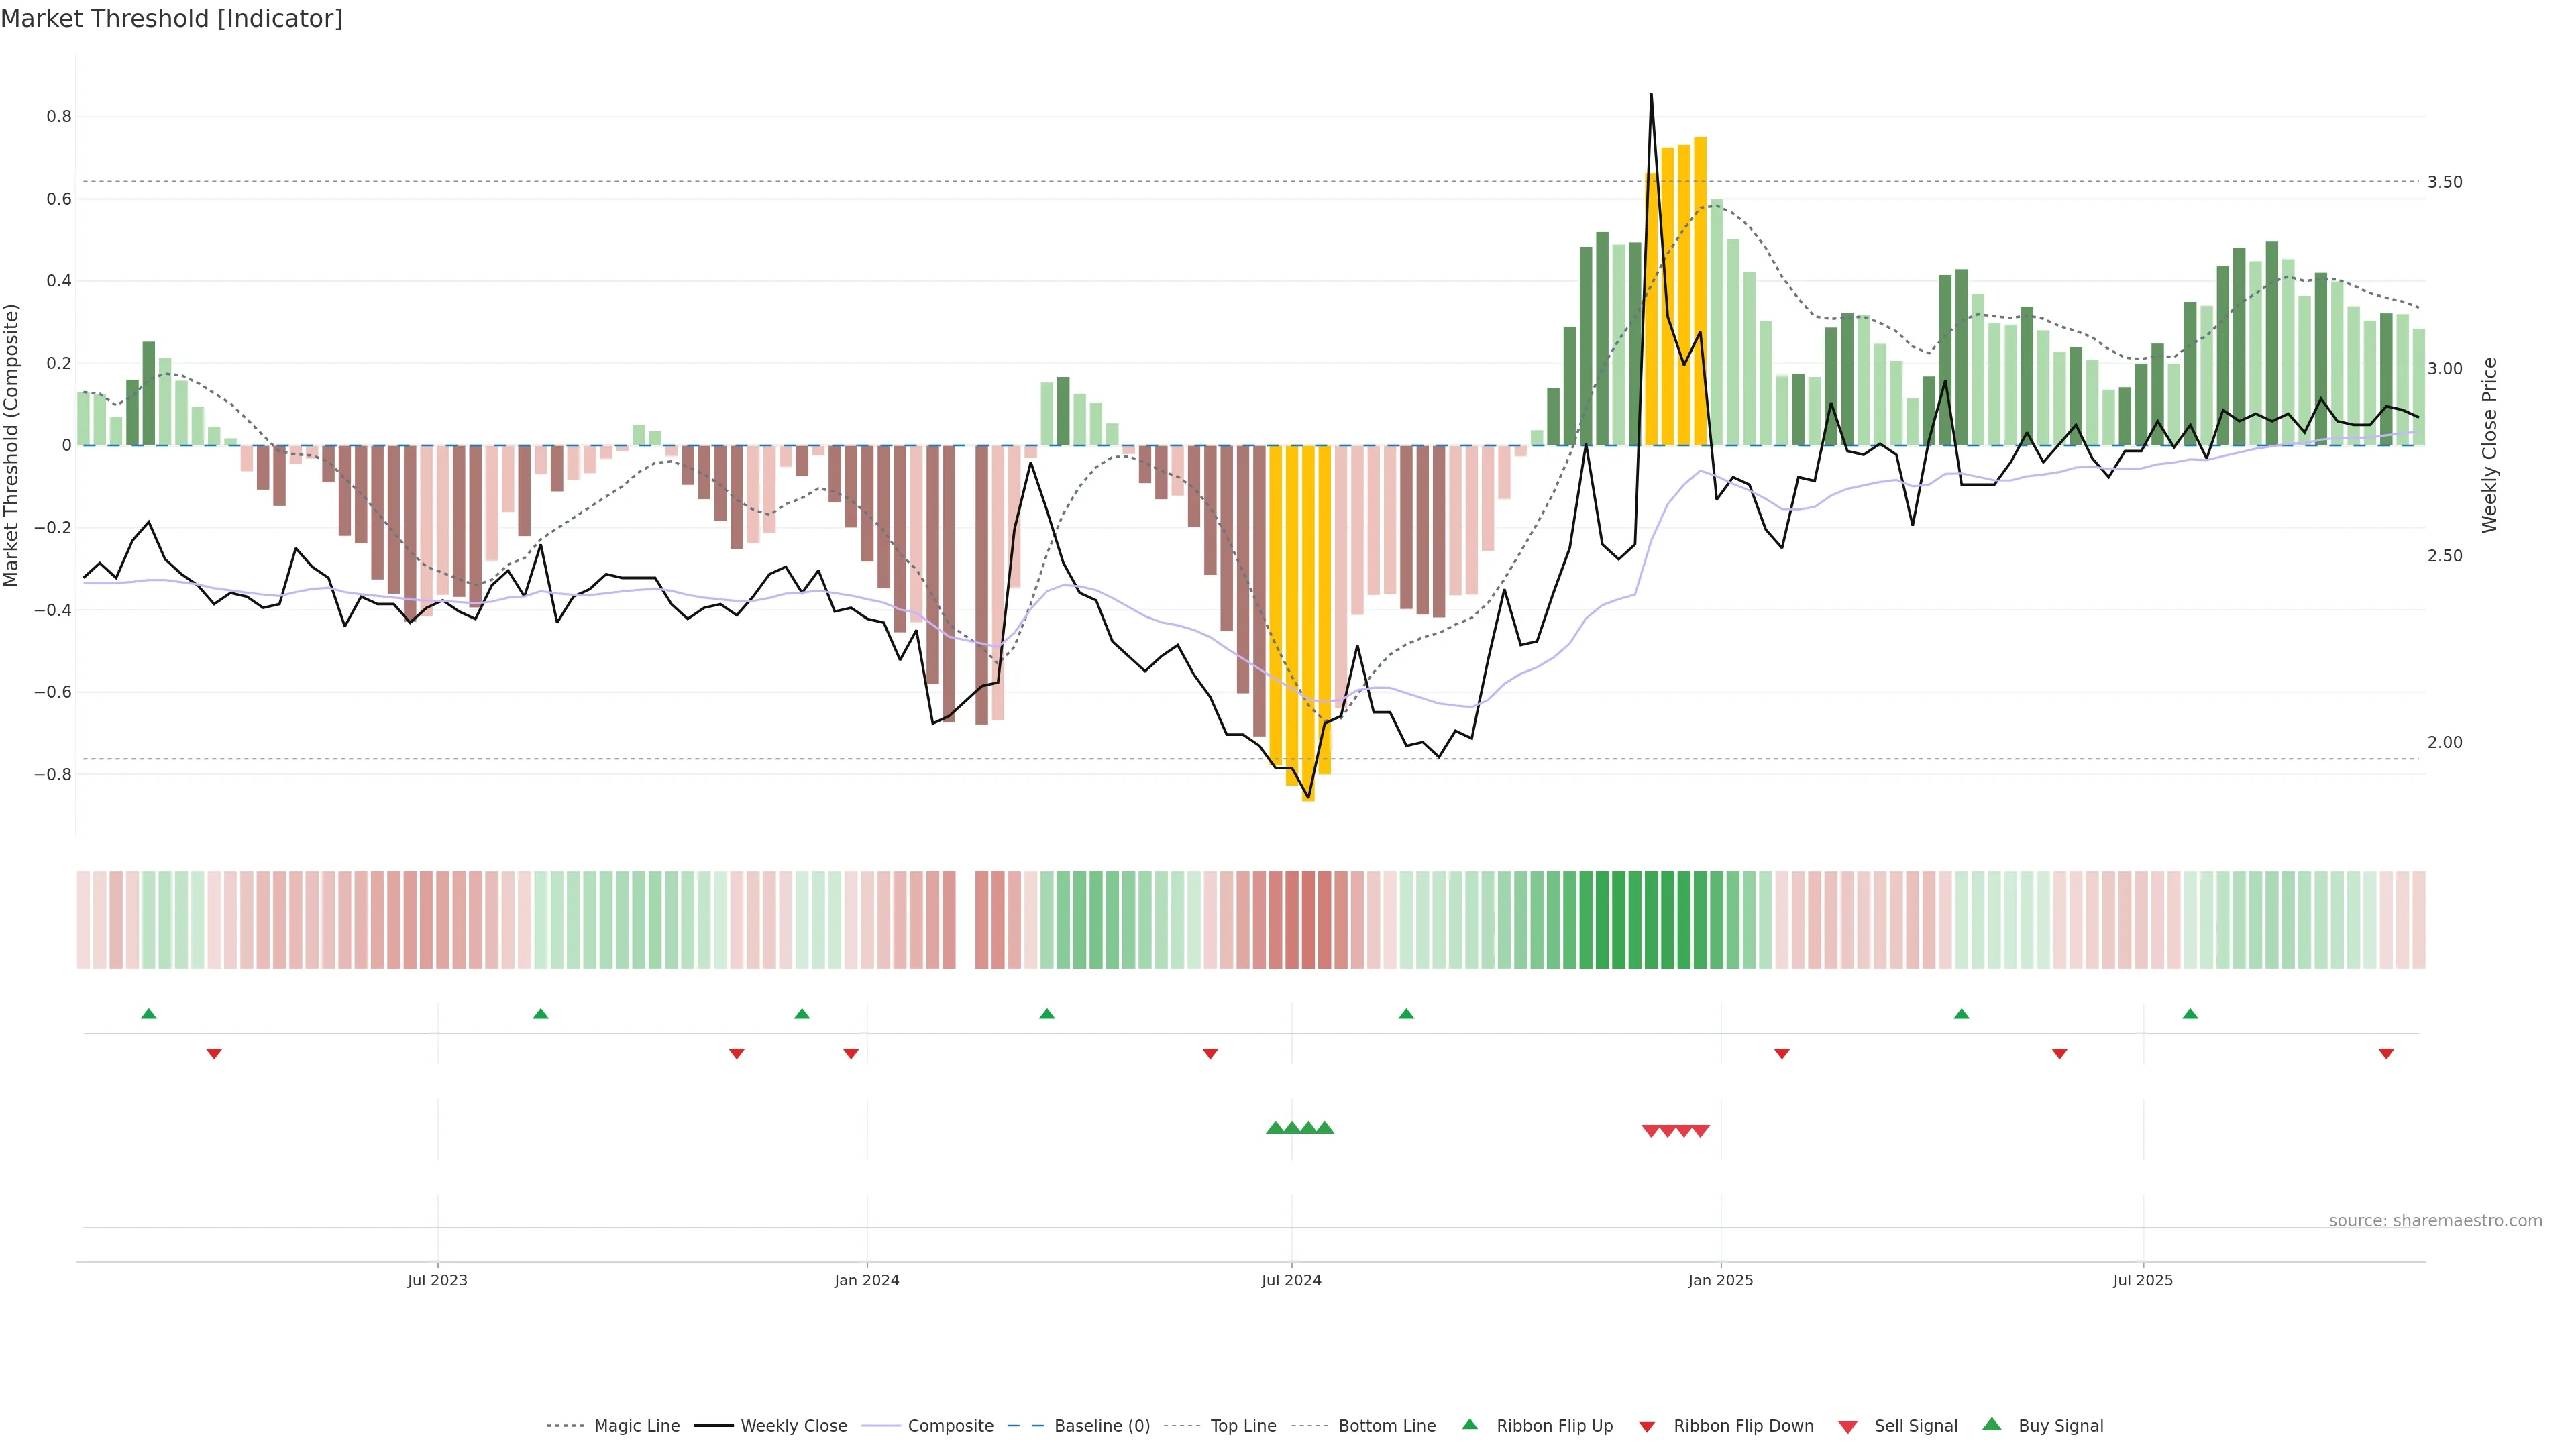Click the Market Threshold [Indicator] chart title
Image resolution: width=2576 pixels, height=1449 pixels.
[171, 19]
